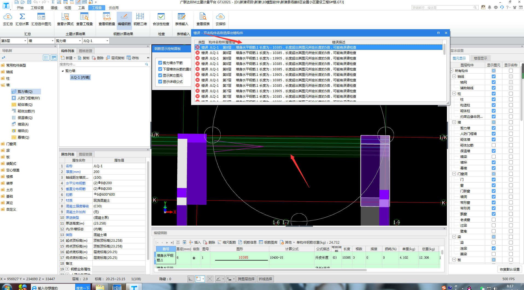Switch to 楼层显示 tab

(480, 58)
